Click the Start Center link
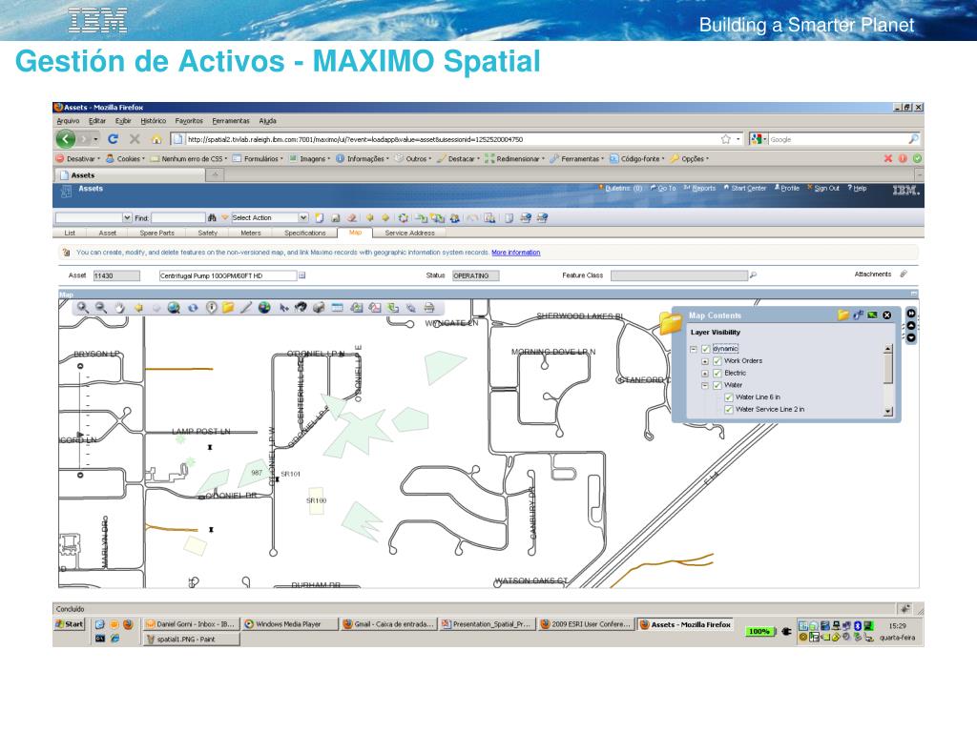This screenshot has height=732, width=977. click(748, 188)
